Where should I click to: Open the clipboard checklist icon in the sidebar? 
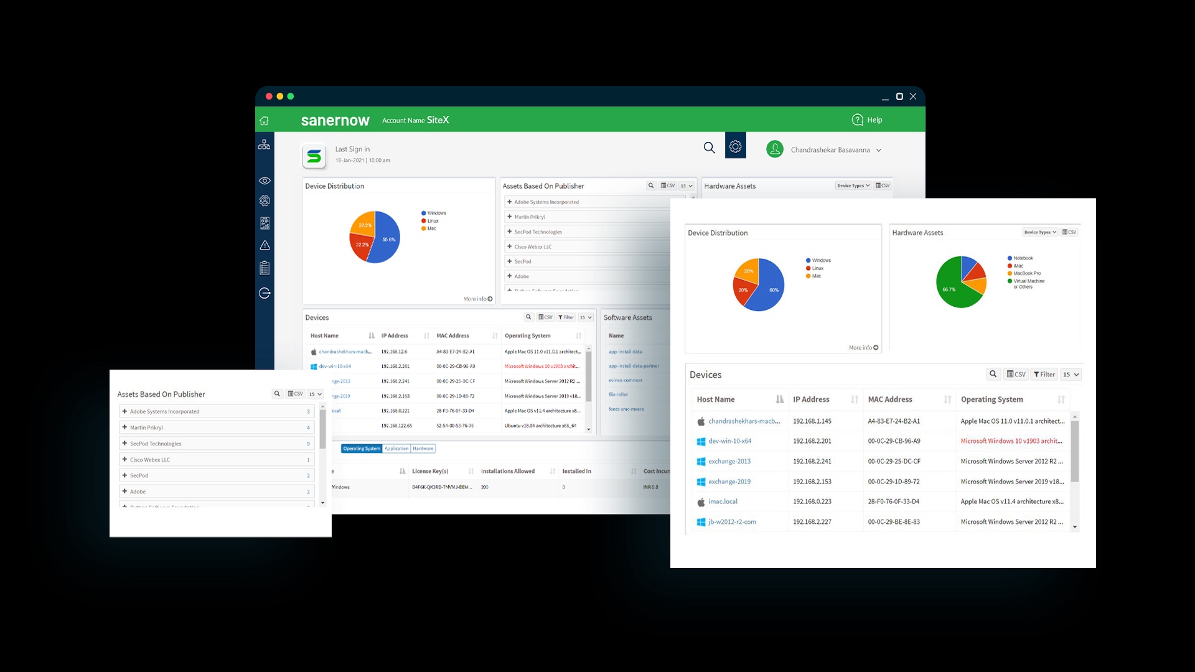265,268
